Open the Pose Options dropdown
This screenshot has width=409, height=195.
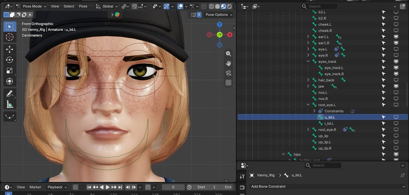tap(219, 15)
